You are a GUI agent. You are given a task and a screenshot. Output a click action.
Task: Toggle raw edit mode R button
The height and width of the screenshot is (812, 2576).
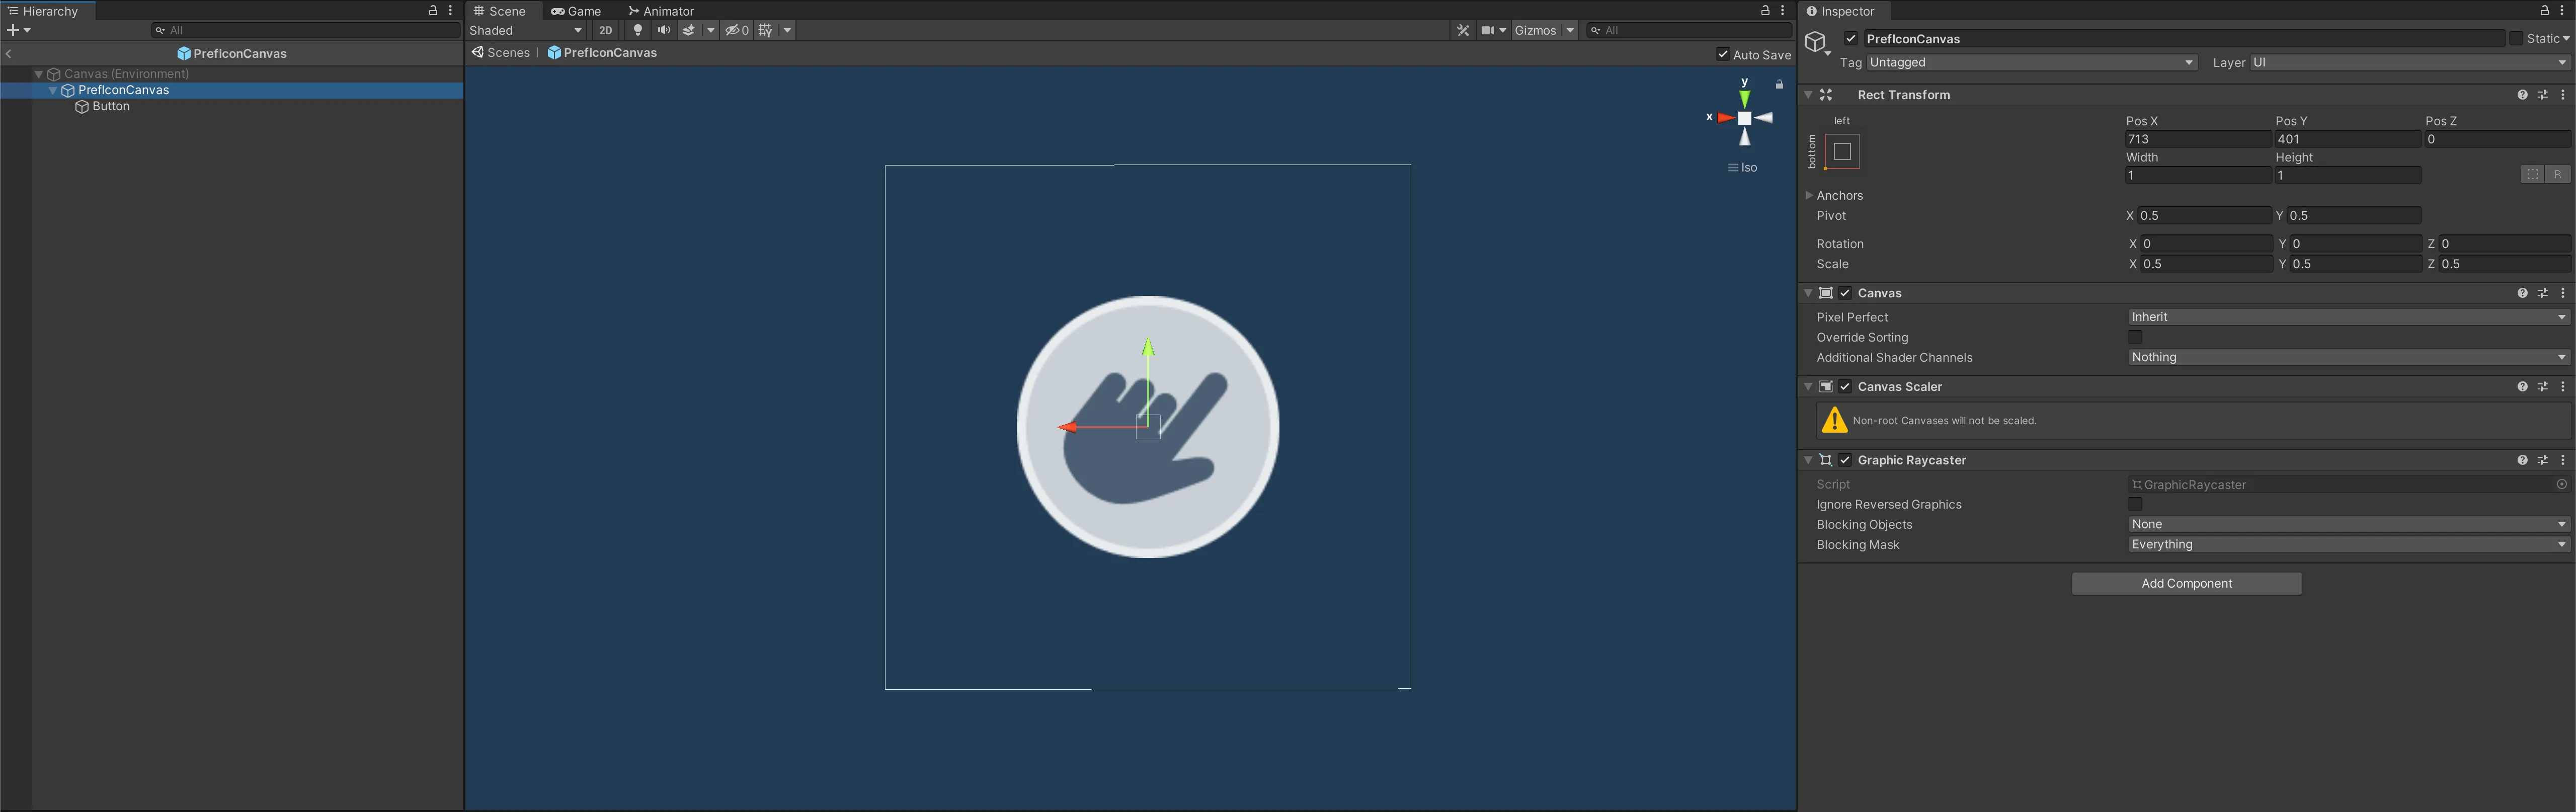point(2557,174)
